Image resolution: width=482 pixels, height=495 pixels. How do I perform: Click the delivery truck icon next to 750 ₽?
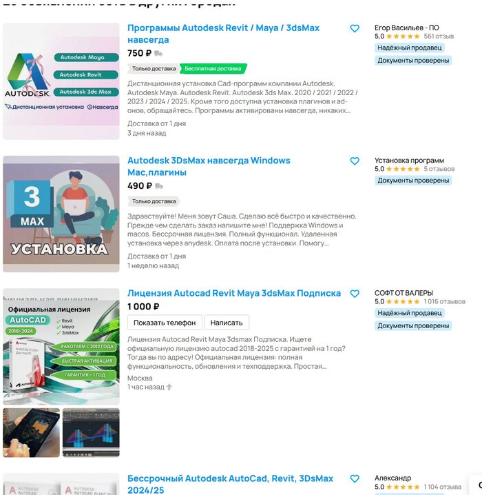[158, 53]
